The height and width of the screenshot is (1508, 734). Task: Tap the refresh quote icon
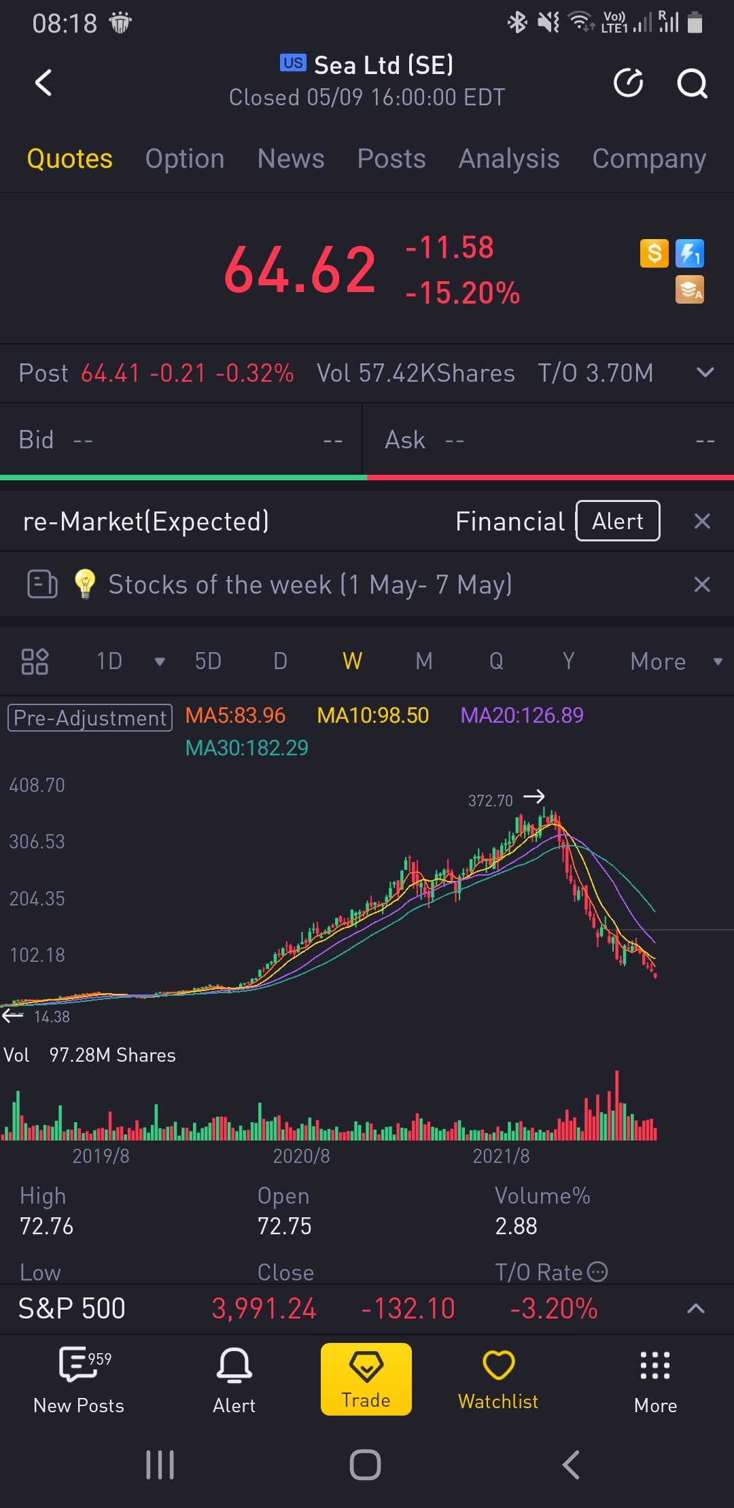628,84
